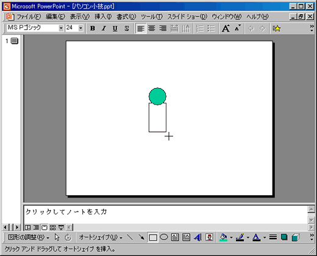Click the promote indent arrow

click(251, 29)
